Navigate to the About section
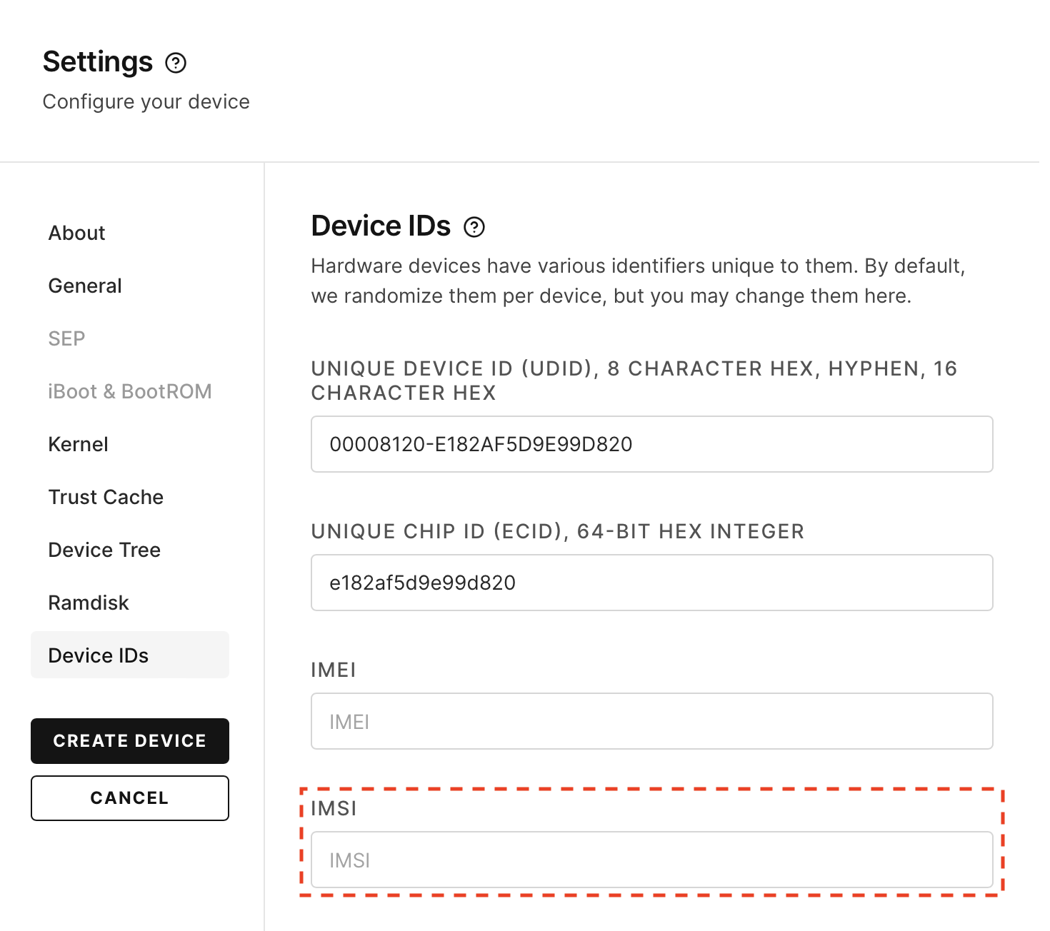This screenshot has width=1050, height=931. point(76,232)
